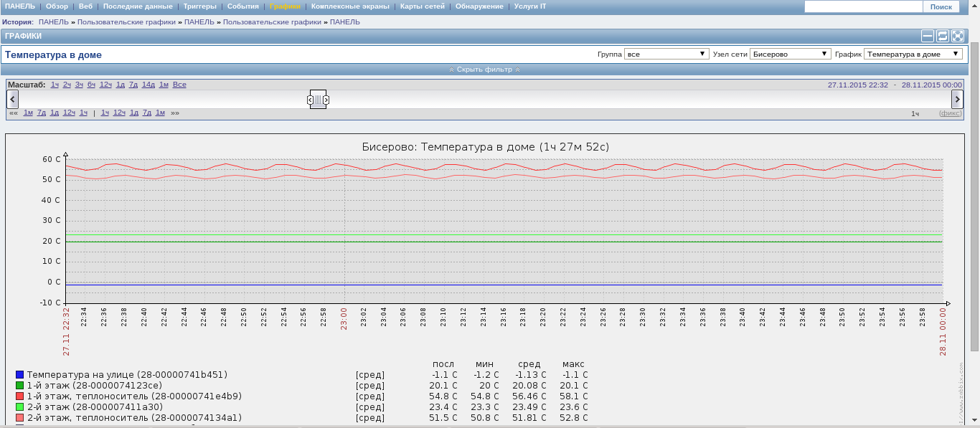
Task: Click the 23:00 time axis label
Action: tap(344, 319)
